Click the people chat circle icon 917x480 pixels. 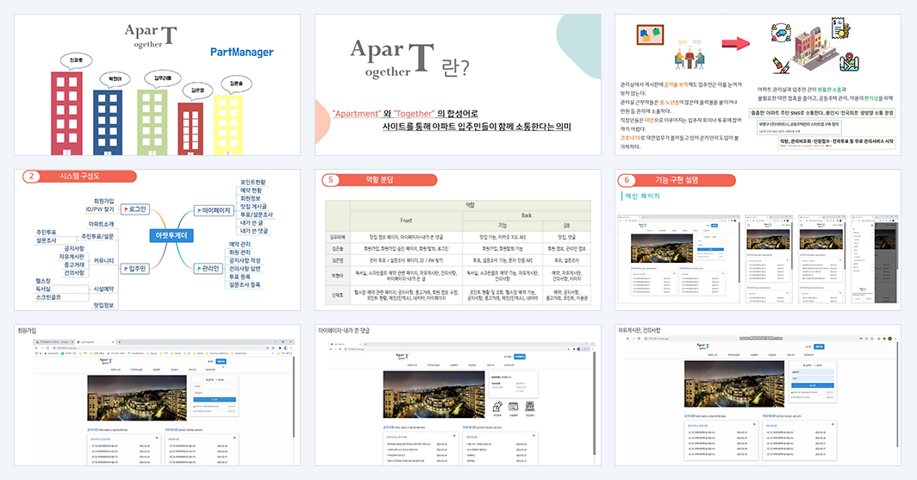[x=781, y=33]
